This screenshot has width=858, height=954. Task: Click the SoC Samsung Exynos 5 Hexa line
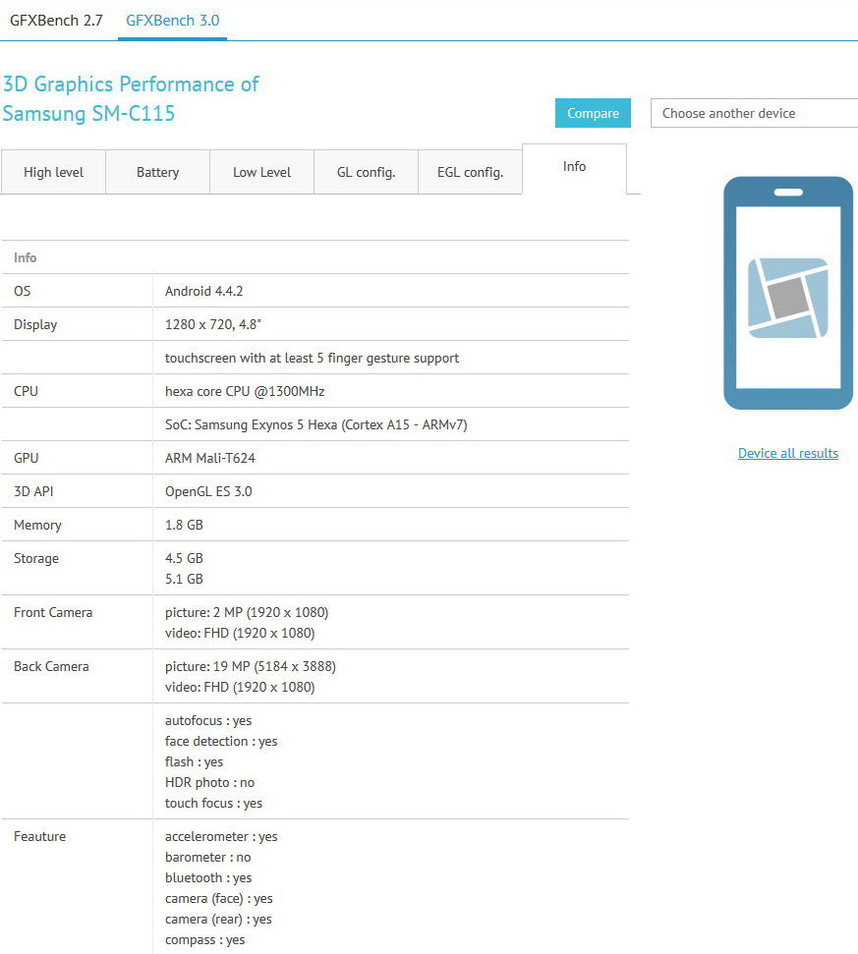point(315,424)
